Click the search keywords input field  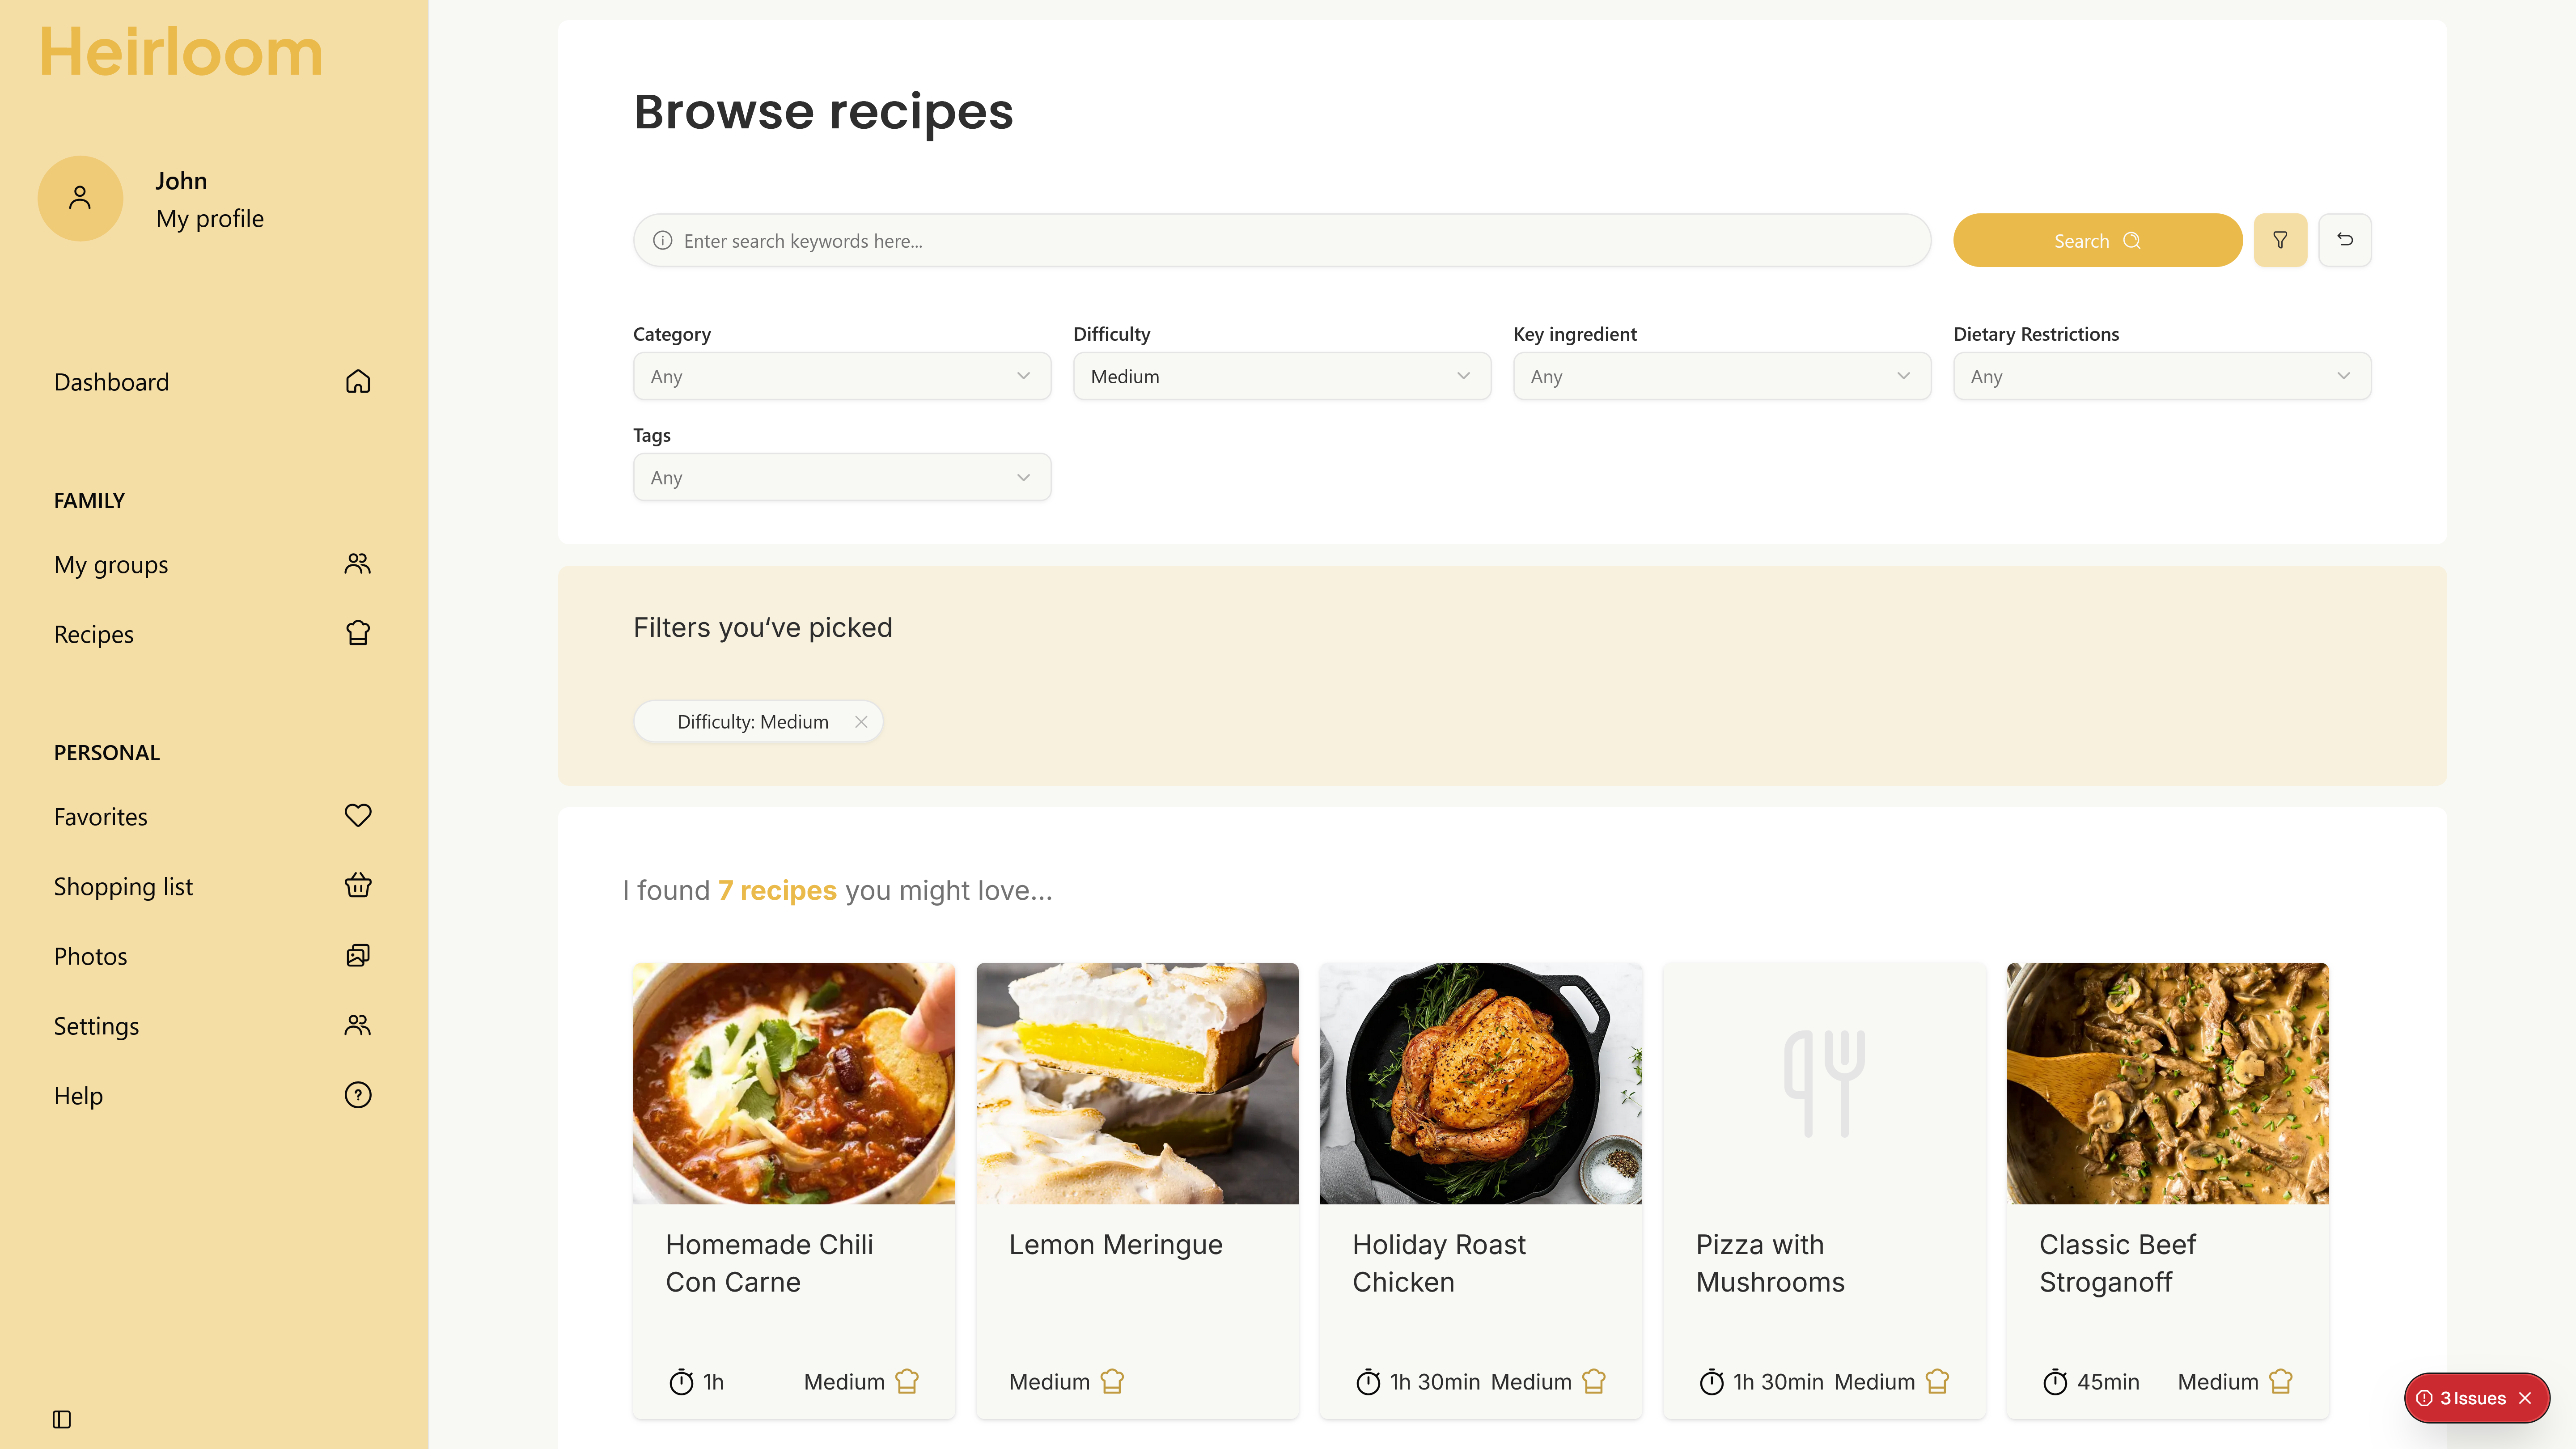[1280, 240]
